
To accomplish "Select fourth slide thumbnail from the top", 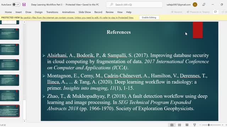I will click(x=10, y=65).
